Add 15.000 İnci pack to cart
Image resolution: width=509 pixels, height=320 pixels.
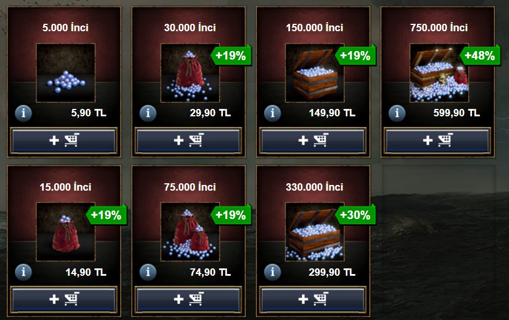click(x=64, y=300)
